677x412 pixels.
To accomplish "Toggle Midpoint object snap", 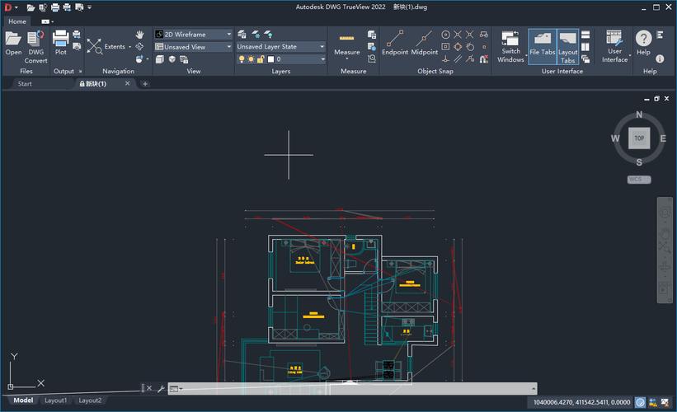I will tap(424, 43).
